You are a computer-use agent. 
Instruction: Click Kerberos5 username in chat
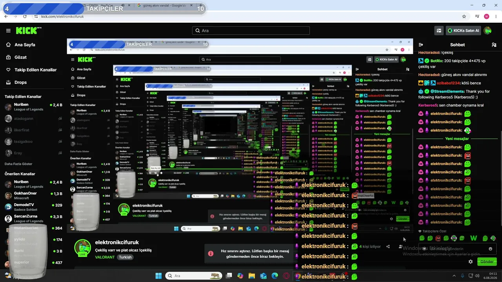coord(427,105)
